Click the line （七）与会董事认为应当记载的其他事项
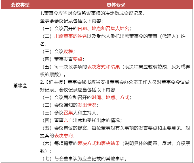The height and width of the screenshot is (163, 194). [x=85, y=159]
